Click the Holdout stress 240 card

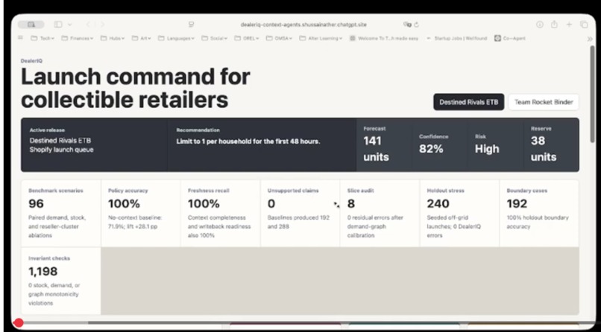(x=459, y=213)
